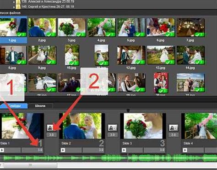
Task: Edit Slide 2 duration field 3.0
Action: click(x=93, y=150)
